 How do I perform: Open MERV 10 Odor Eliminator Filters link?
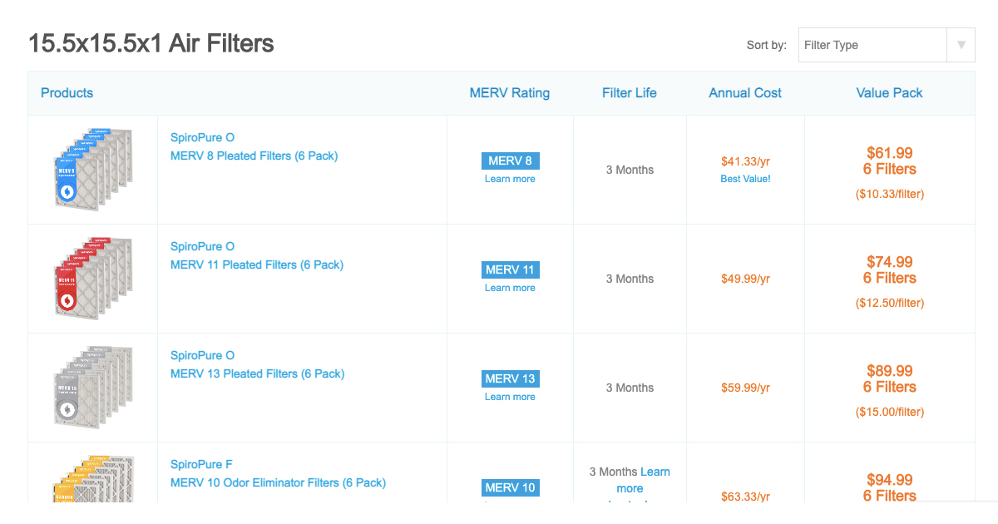(278, 482)
